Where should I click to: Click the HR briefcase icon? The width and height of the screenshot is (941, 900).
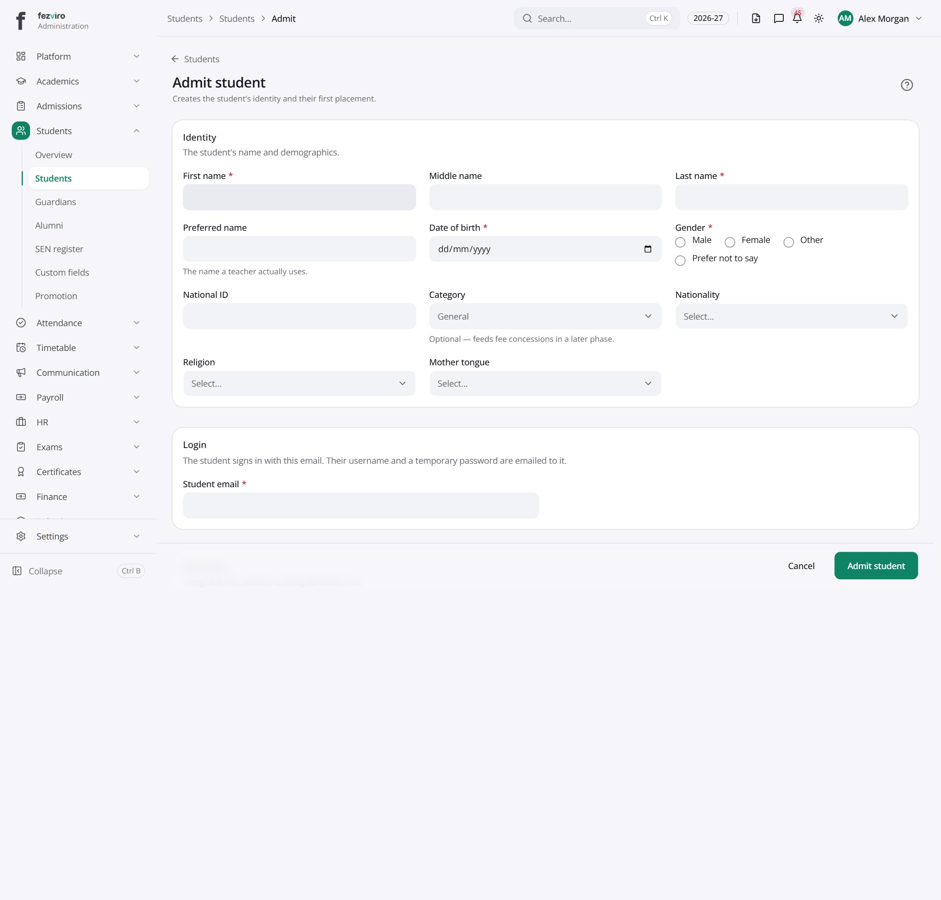20,422
